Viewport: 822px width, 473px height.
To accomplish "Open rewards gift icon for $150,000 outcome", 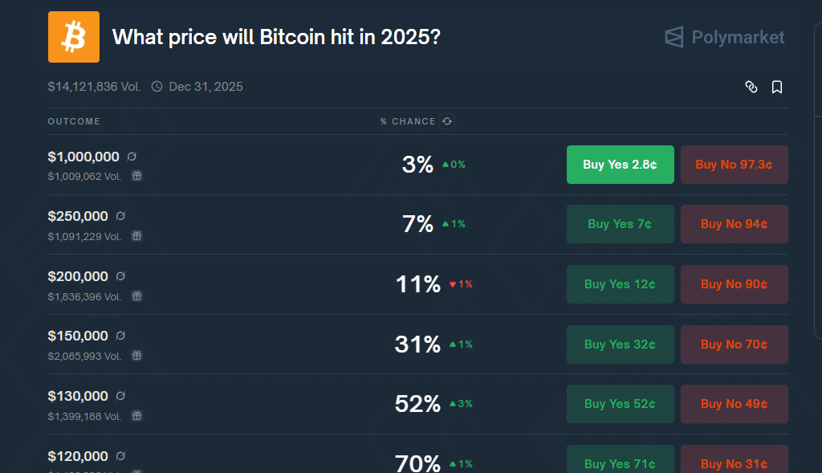I will pyautogui.click(x=136, y=356).
